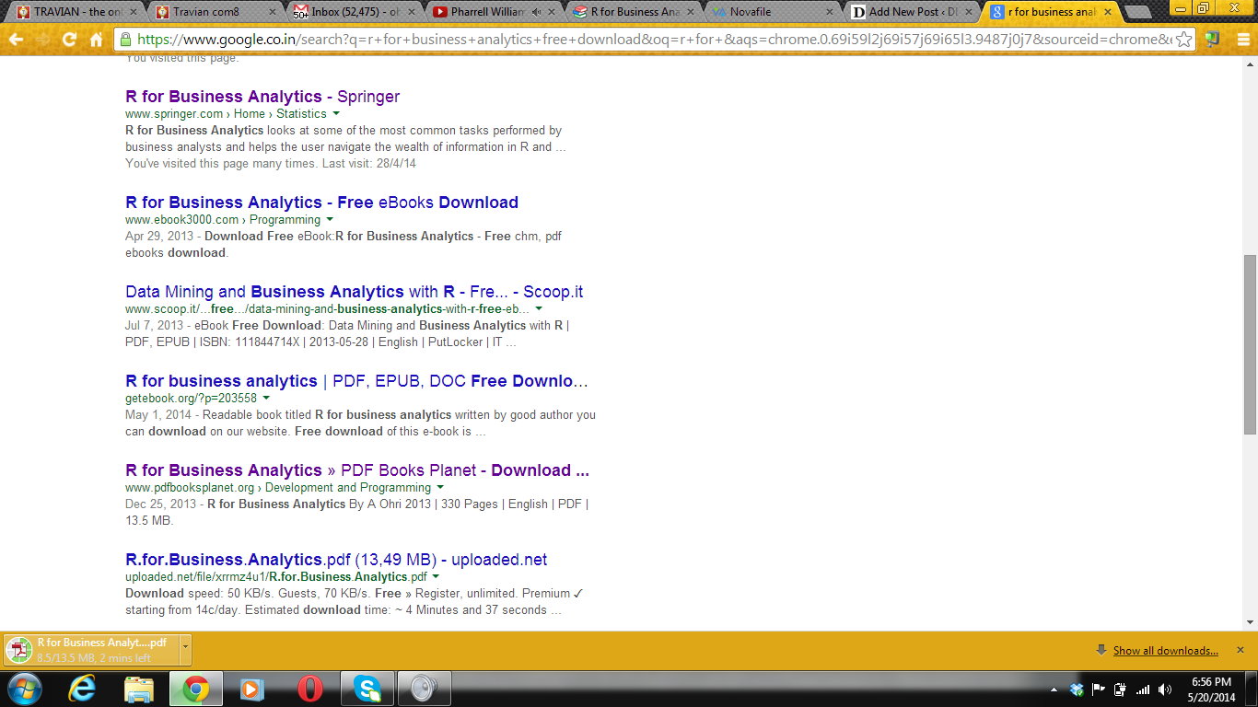
Task: Click the address bar URL field
Action: tap(645, 40)
